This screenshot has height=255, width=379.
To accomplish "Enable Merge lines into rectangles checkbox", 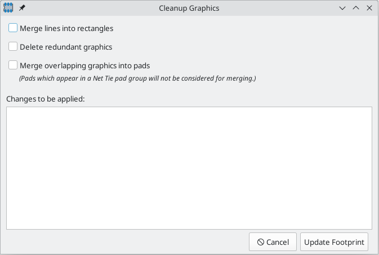I will pos(13,28).
